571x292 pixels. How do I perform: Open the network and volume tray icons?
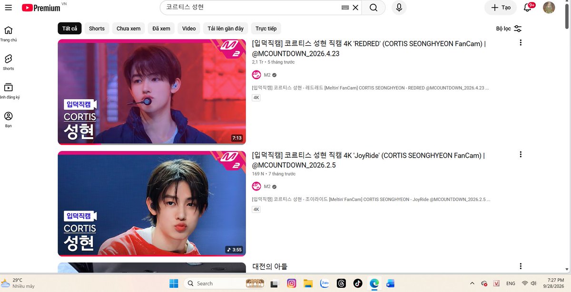click(530, 283)
